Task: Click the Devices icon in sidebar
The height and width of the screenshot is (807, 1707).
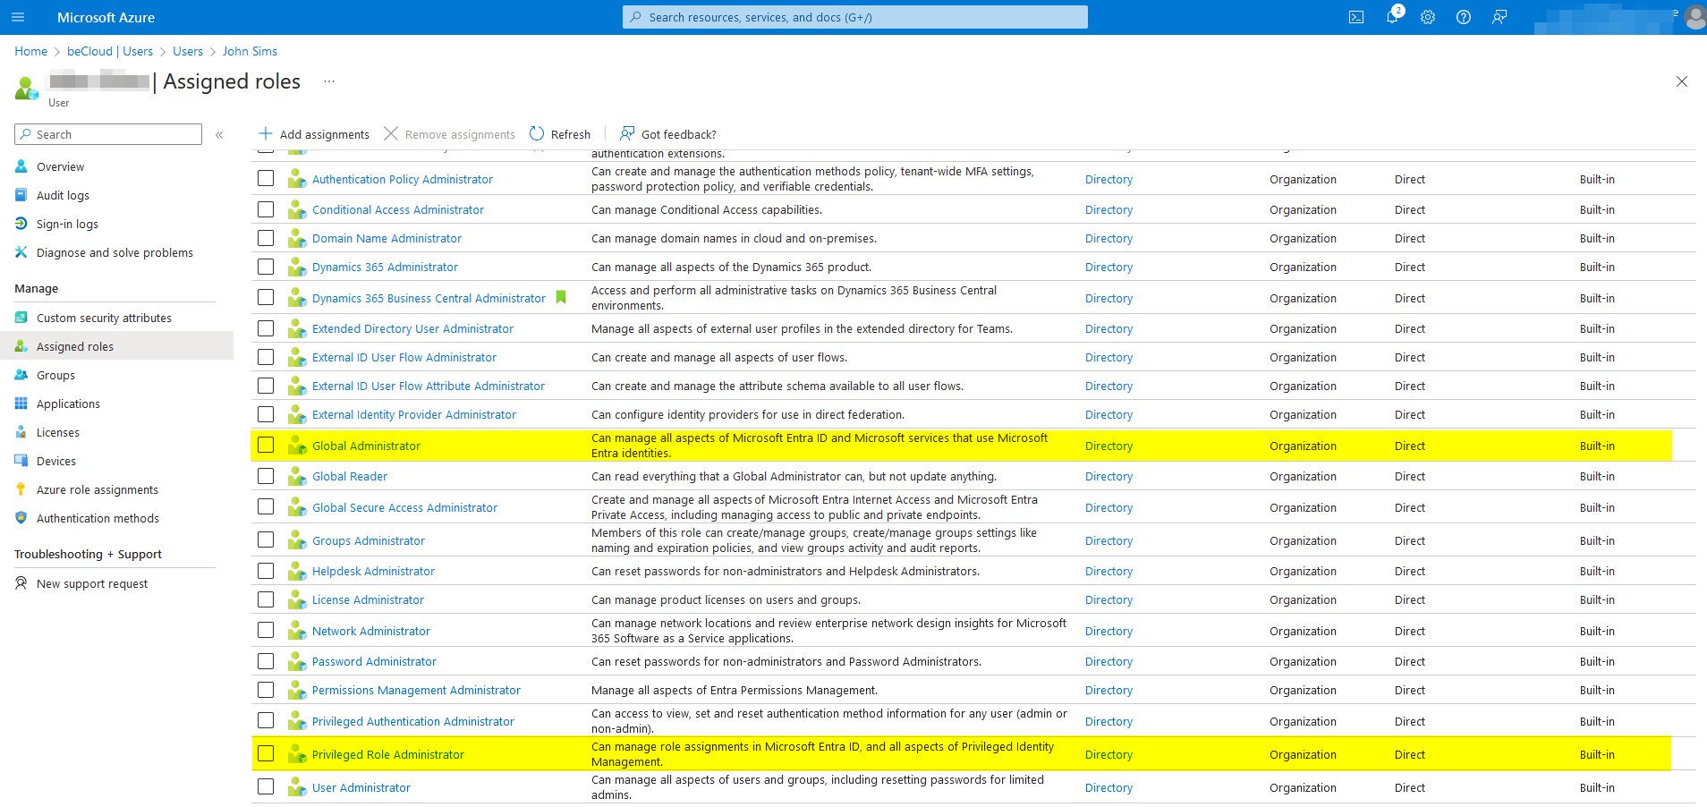Action: (21, 461)
